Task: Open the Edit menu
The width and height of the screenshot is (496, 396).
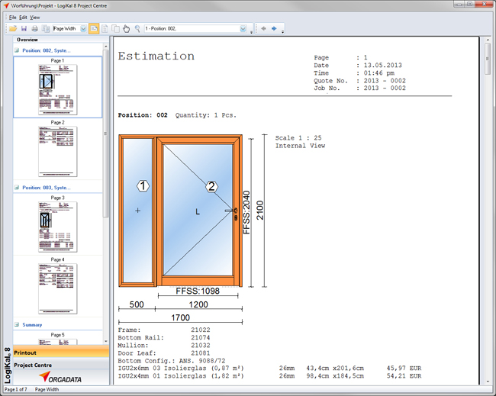Action: [x=23, y=18]
